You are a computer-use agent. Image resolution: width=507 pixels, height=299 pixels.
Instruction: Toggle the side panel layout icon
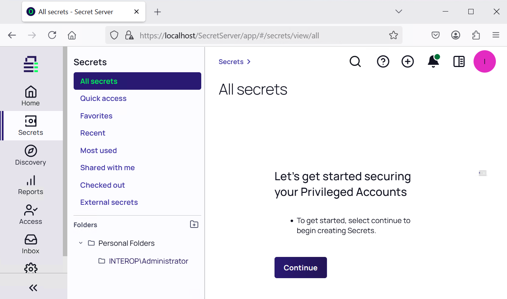point(459,61)
